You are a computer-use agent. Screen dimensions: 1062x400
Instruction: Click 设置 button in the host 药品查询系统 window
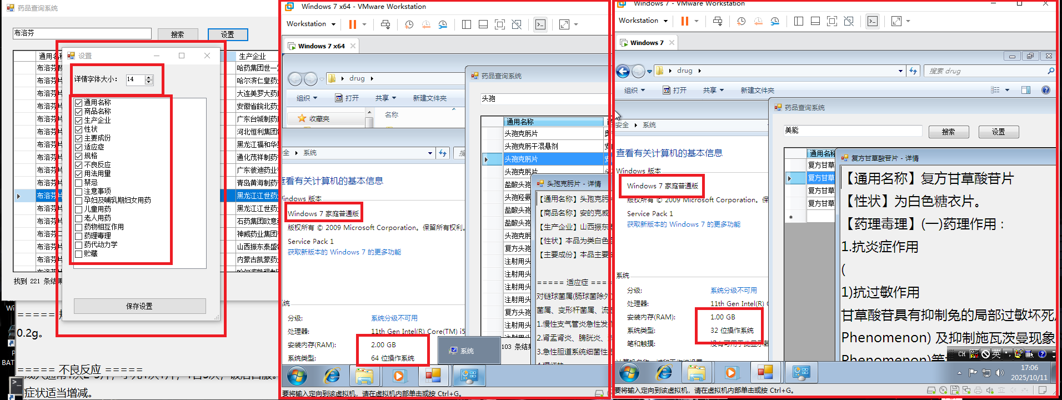228,34
